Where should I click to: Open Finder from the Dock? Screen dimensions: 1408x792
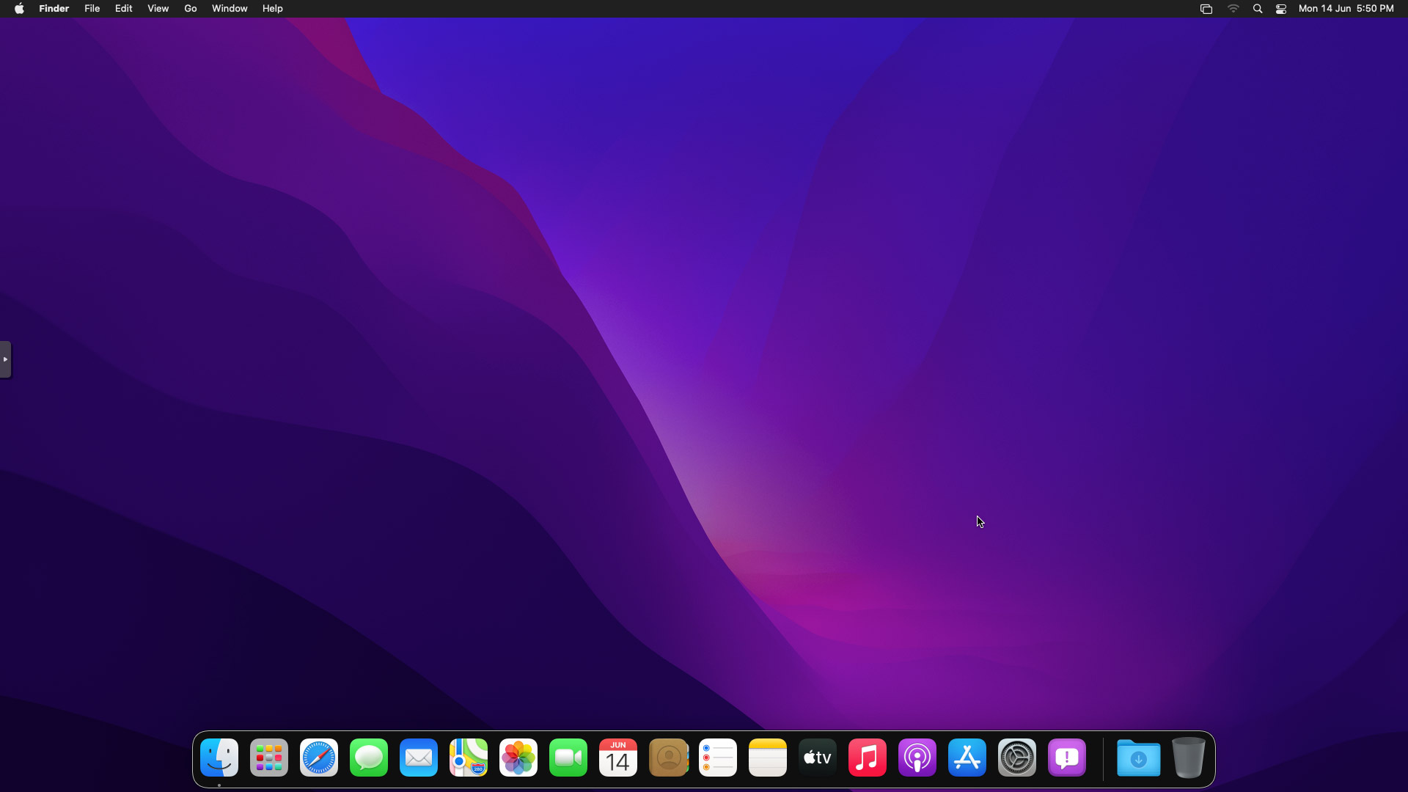pyautogui.click(x=219, y=758)
